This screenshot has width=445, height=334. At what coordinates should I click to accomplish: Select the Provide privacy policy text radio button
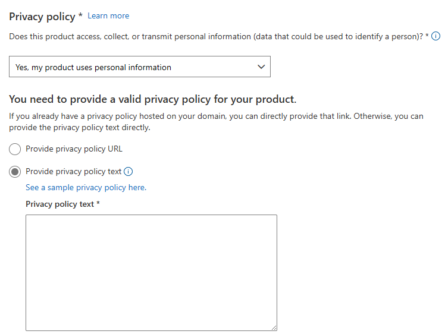[15, 172]
